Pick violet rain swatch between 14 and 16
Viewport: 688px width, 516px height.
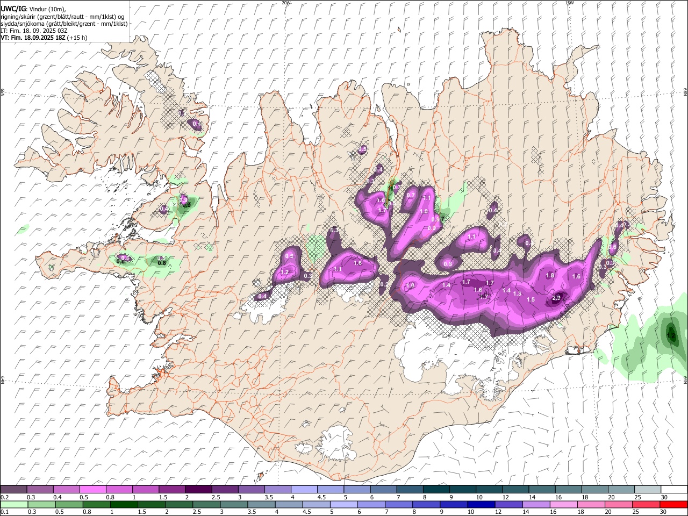pos(536,504)
